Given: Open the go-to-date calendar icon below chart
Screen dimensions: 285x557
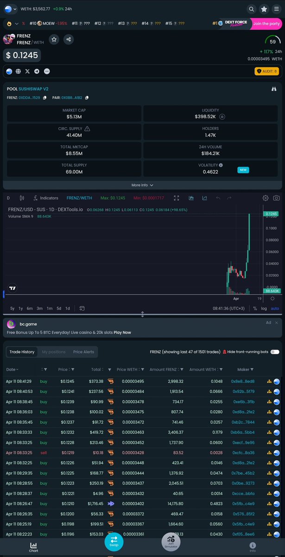Looking at the screenshot, I should point(82,308).
